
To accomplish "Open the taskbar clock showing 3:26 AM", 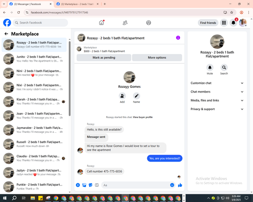I will [236, 198].
